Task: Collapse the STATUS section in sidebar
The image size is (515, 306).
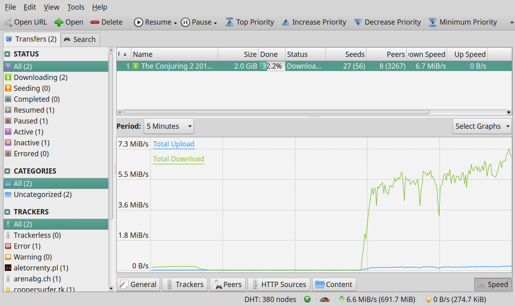Action: click(x=7, y=54)
